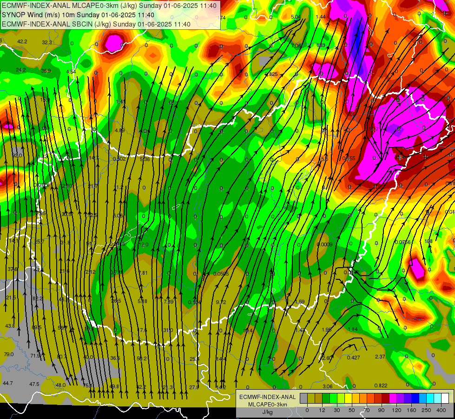
Task: Click the SYNOP Wind 10m header line
Action: [78, 15]
